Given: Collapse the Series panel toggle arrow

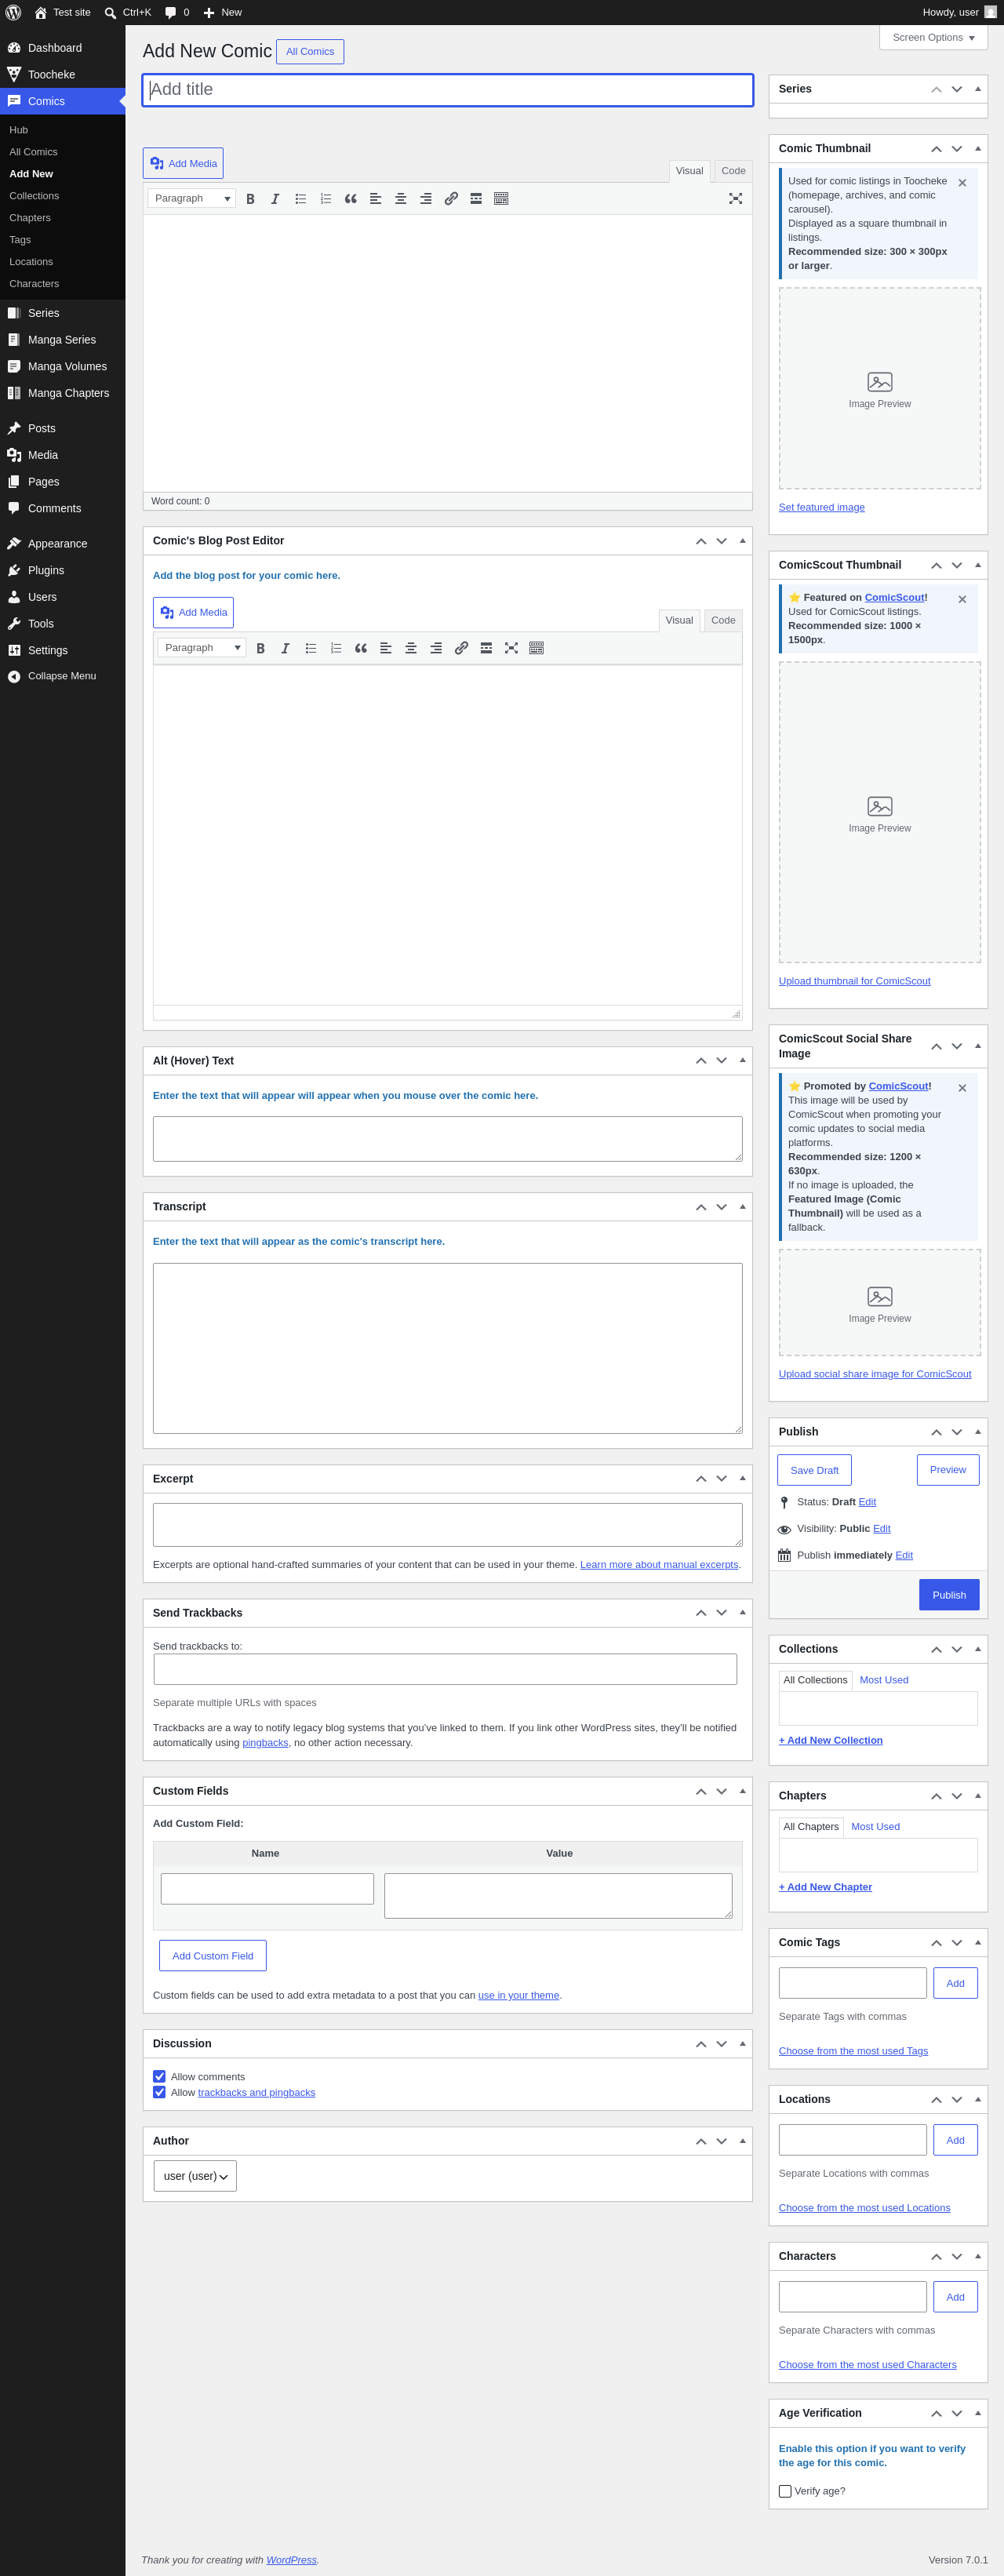Looking at the screenshot, I should pyautogui.click(x=977, y=89).
